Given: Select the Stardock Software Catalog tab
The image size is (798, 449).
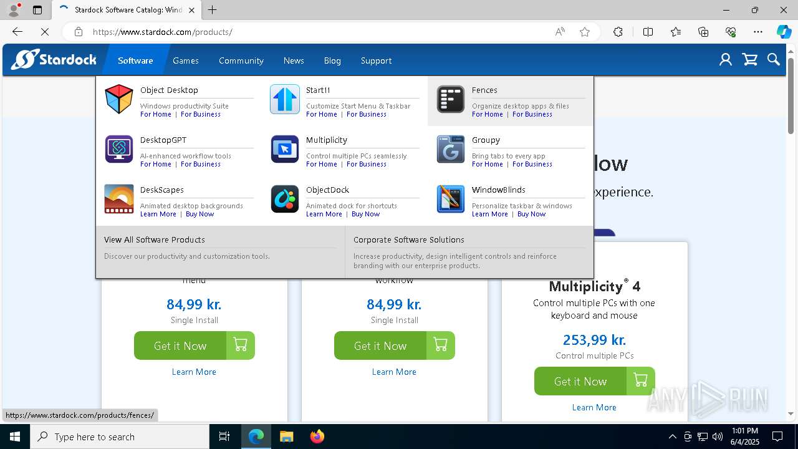Looking at the screenshot, I should pyautogui.click(x=127, y=10).
